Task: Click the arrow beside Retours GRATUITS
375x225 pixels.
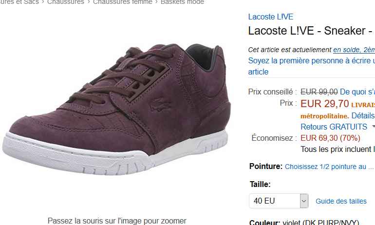Action: pos(374,127)
